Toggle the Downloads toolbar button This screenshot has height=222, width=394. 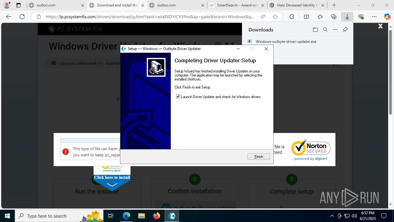(347, 17)
